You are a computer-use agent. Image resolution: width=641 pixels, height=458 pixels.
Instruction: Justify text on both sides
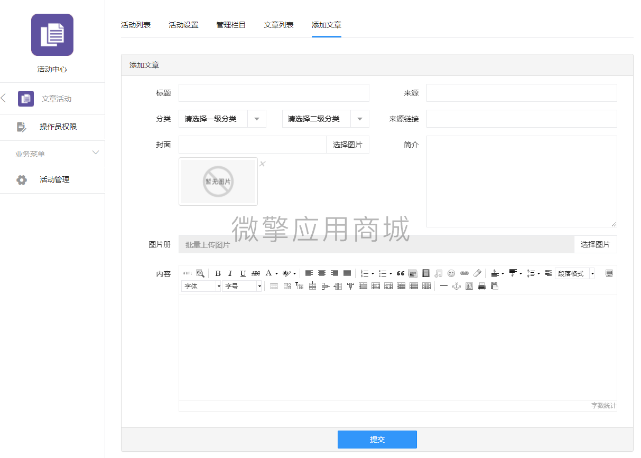(347, 273)
